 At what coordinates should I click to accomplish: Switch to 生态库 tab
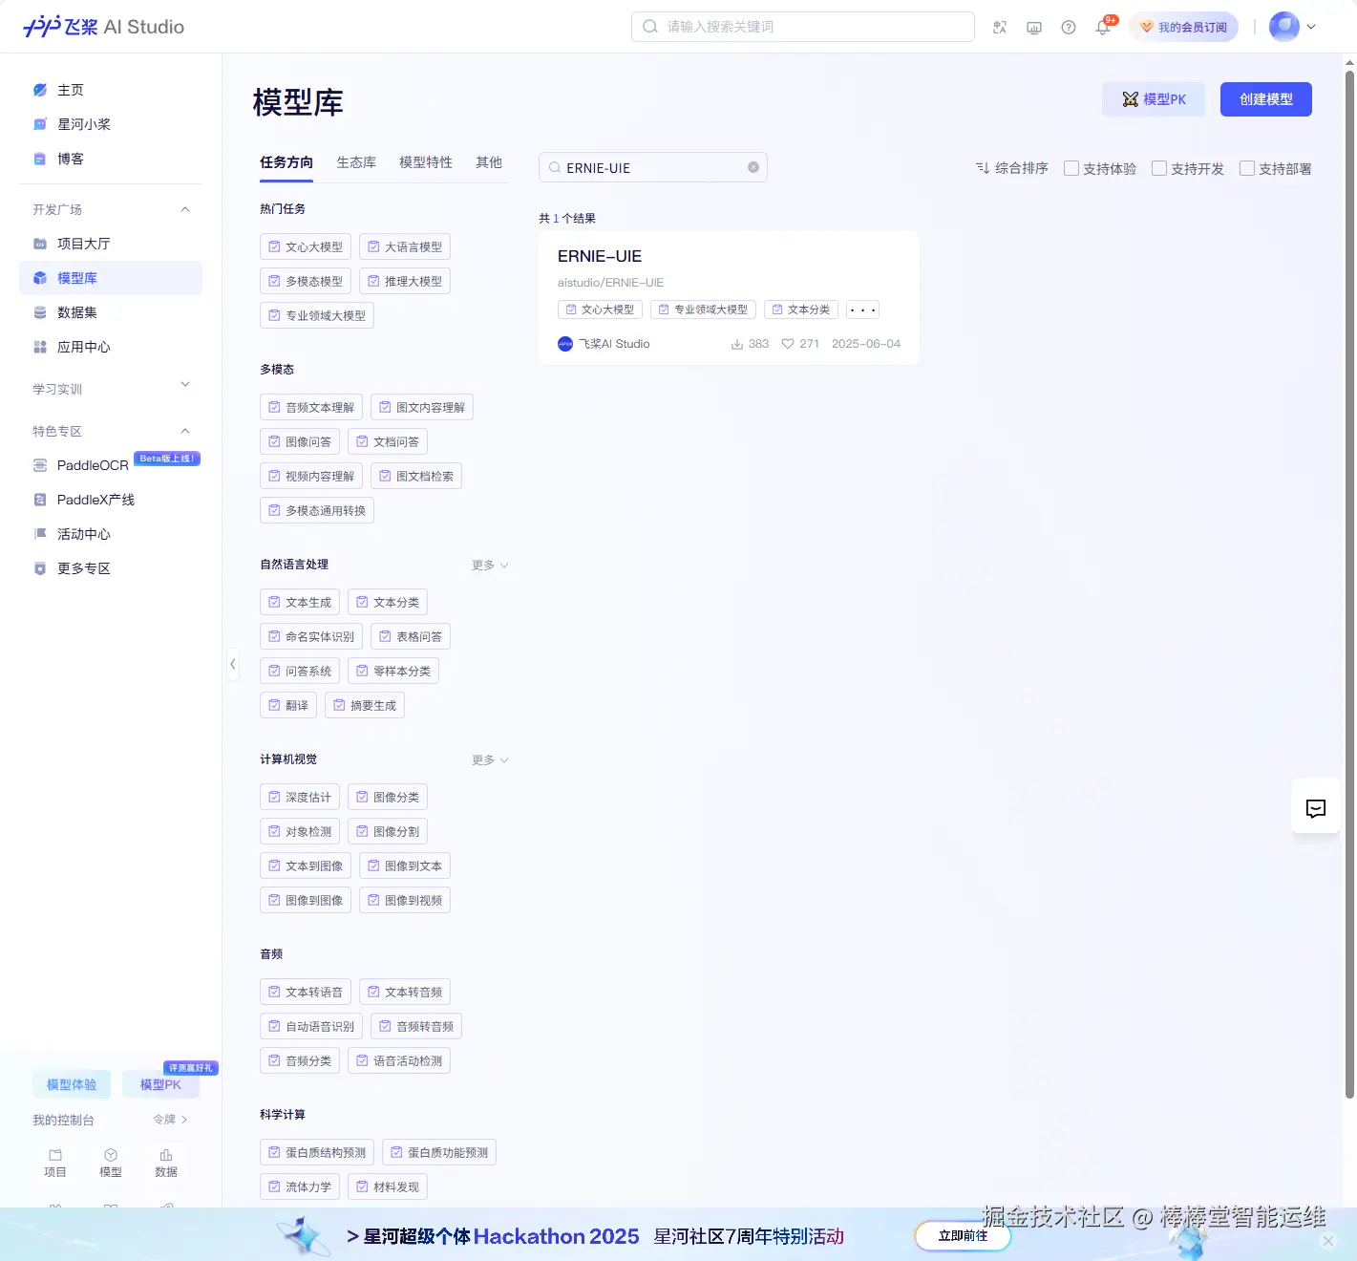pyautogui.click(x=356, y=162)
